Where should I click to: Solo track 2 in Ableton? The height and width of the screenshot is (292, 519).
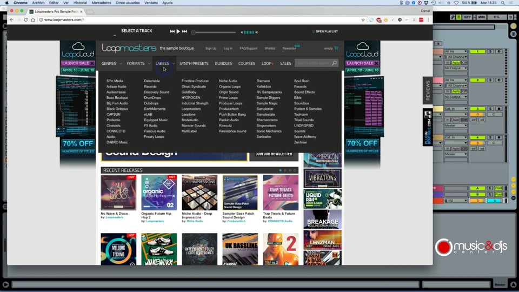[490, 80]
